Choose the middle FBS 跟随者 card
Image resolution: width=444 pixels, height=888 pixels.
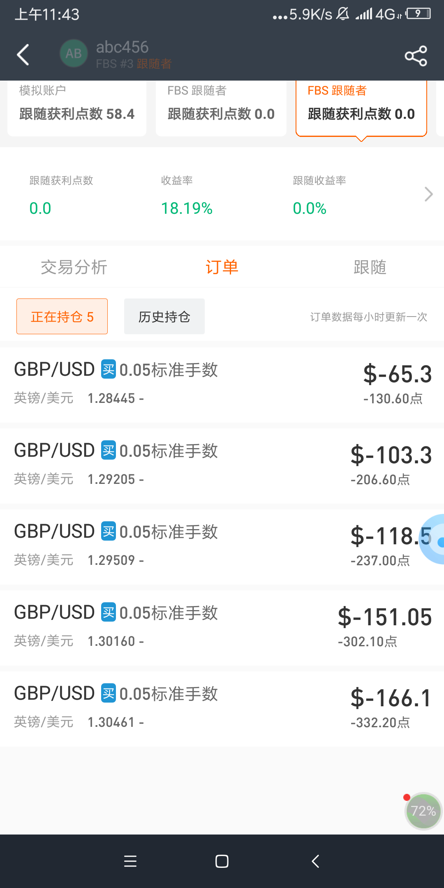(x=221, y=108)
